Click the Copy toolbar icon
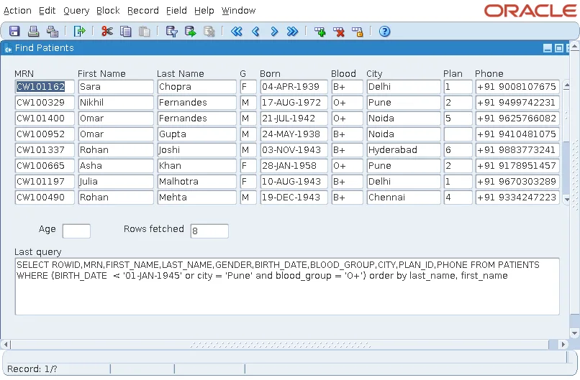The height and width of the screenshot is (380, 580). pyautogui.click(x=126, y=32)
